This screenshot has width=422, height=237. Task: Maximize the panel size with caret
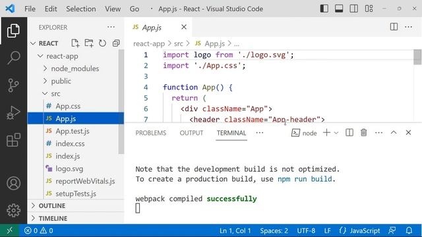(394, 132)
